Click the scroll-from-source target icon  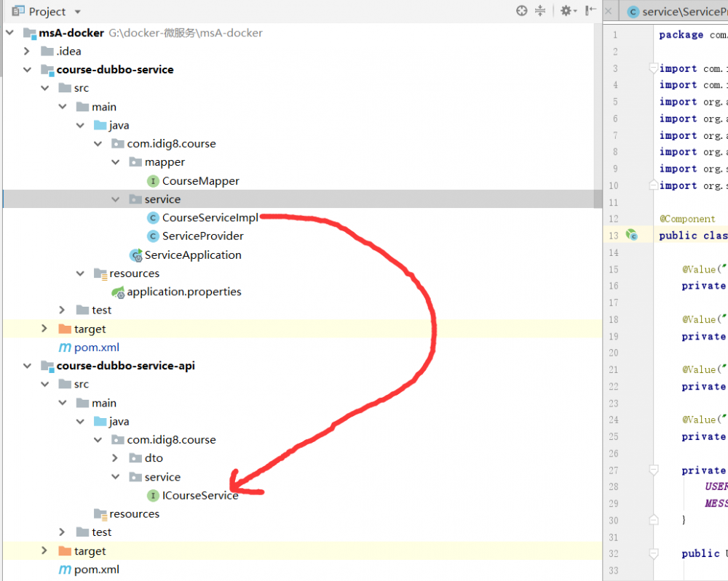tap(521, 11)
